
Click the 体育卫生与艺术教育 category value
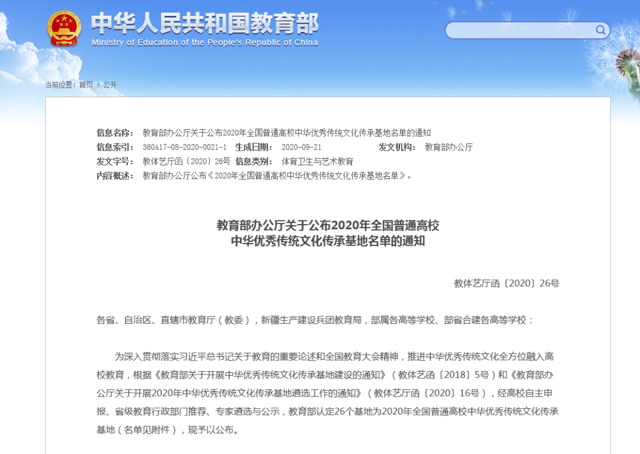[317, 161]
